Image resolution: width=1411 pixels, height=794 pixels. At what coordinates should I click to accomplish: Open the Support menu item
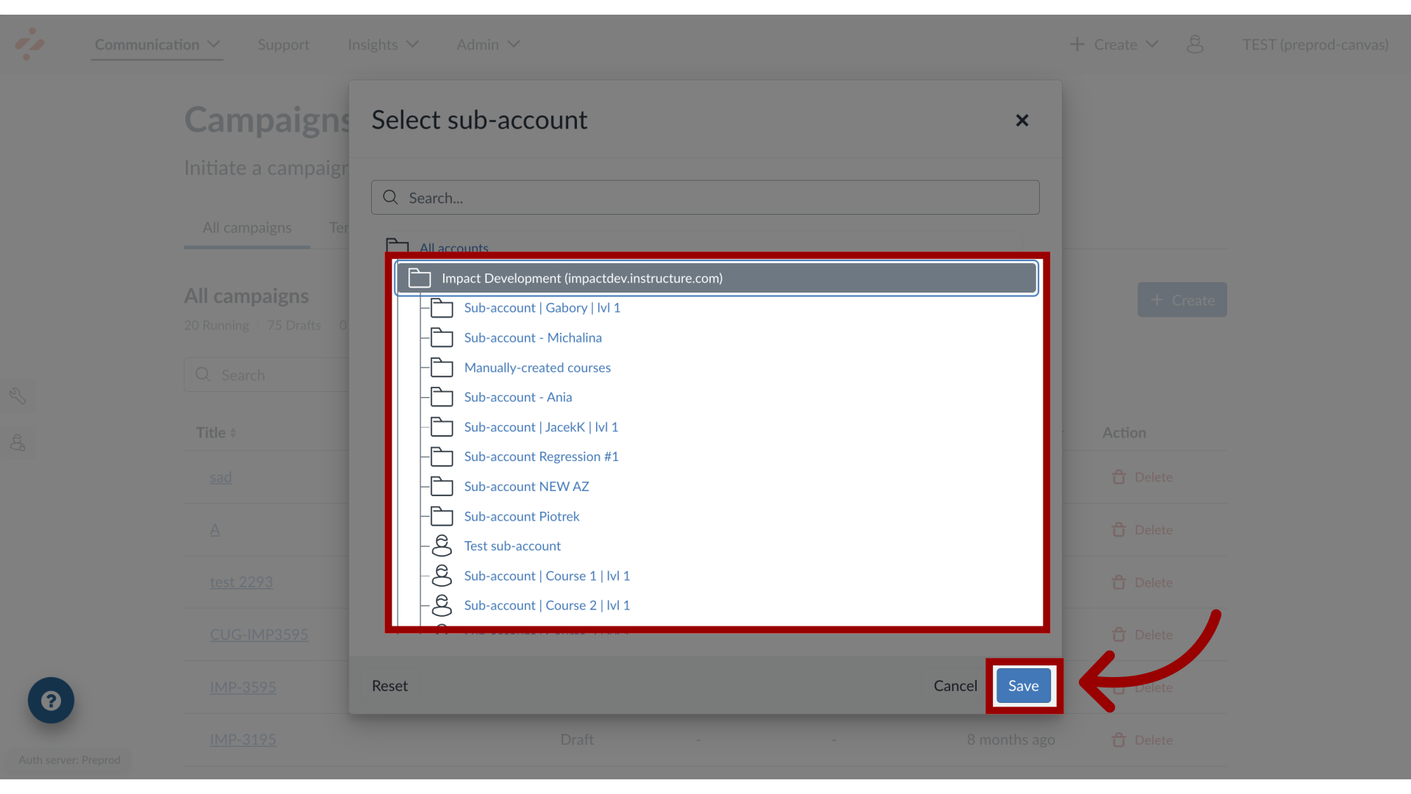pos(283,44)
